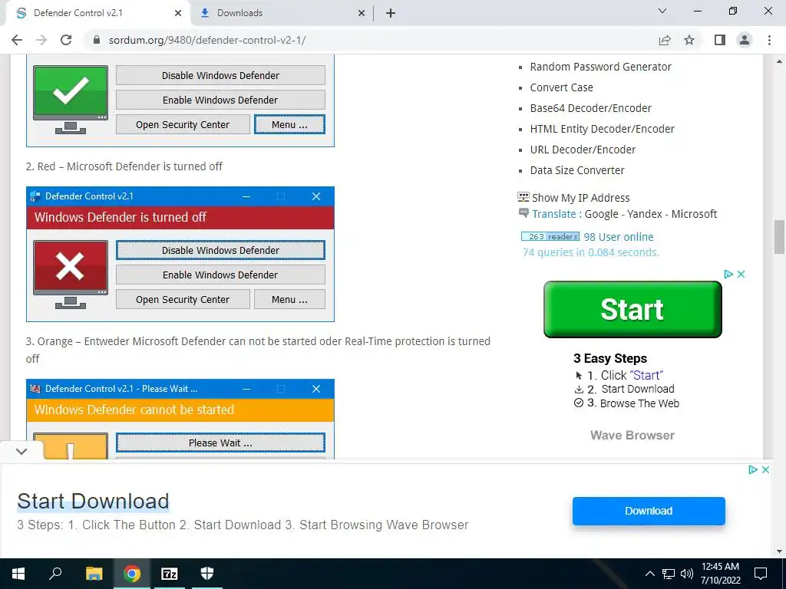Open the notification center icon

tap(761, 574)
